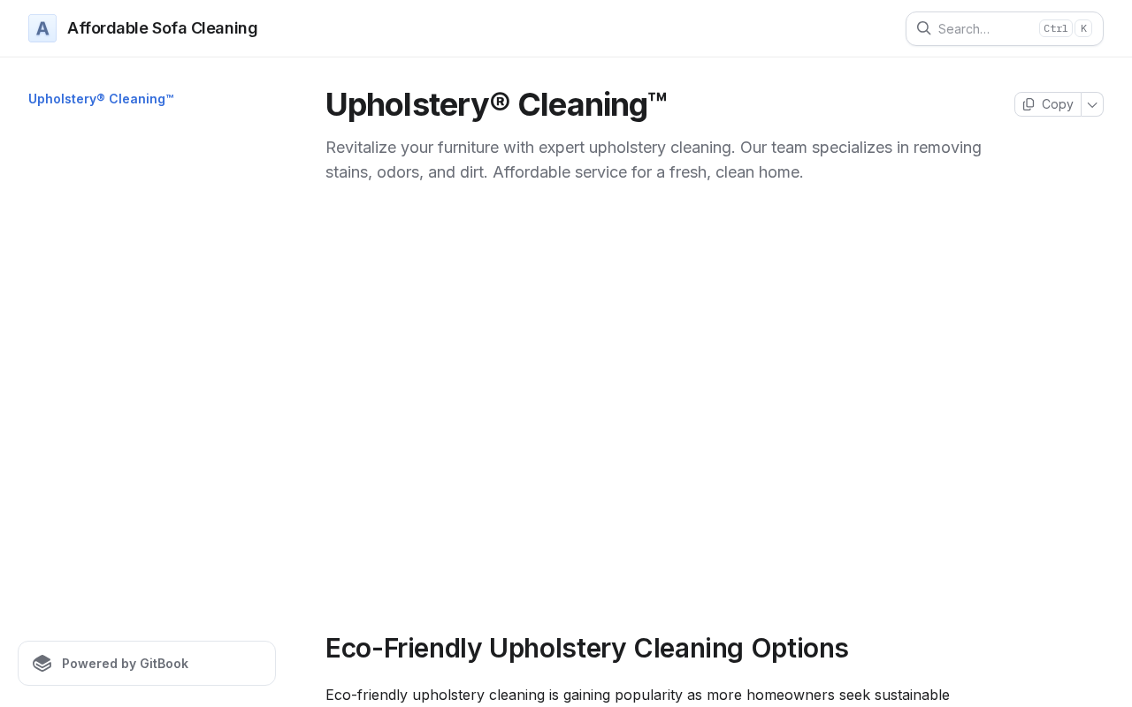
Task: Click the copy pages icon beside Copy
Action: (x=1029, y=104)
